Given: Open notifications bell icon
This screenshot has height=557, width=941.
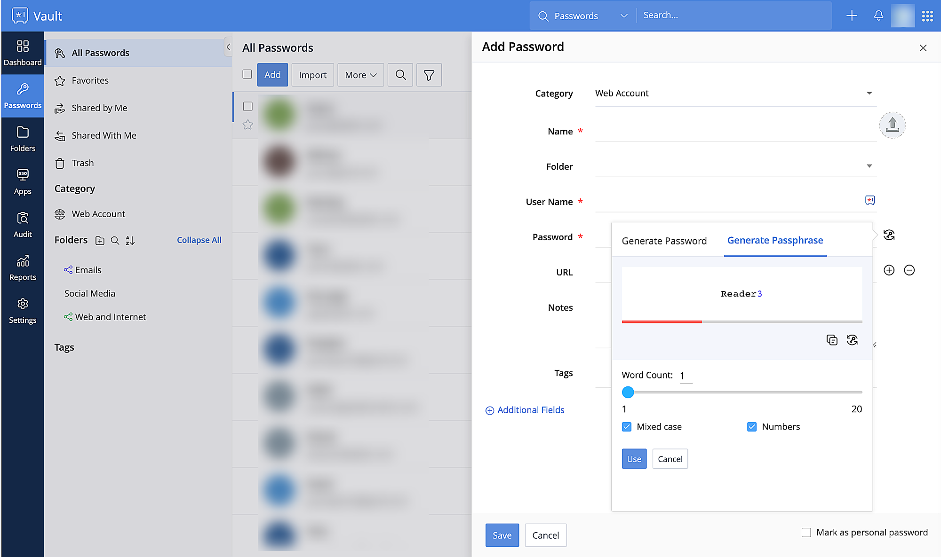Looking at the screenshot, I should [878, 16].
